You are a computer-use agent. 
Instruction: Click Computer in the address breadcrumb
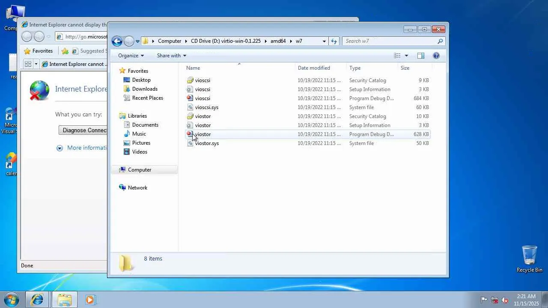point(170,41)
